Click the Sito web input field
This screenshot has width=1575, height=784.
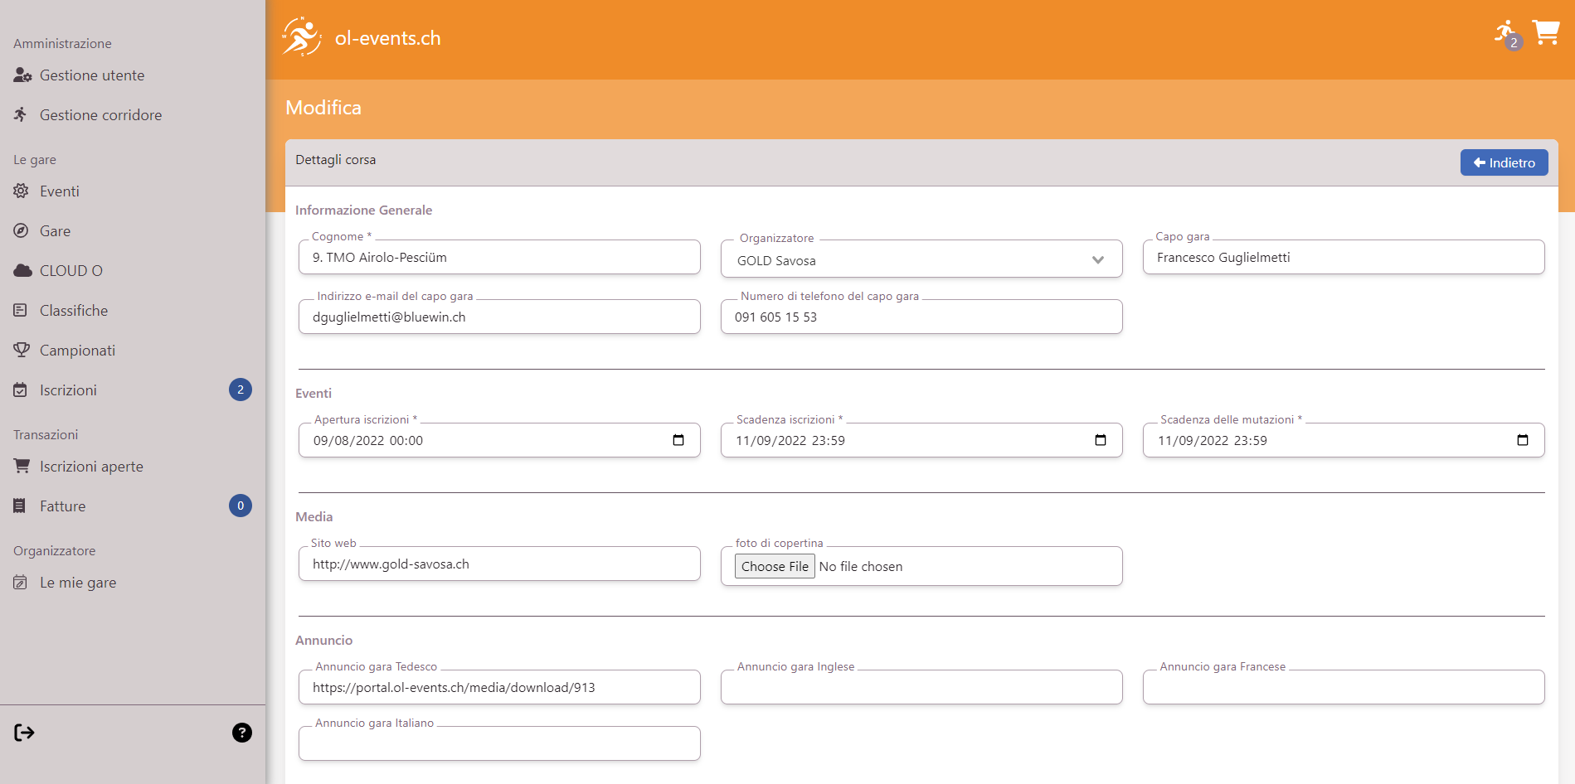coord(499,564)
